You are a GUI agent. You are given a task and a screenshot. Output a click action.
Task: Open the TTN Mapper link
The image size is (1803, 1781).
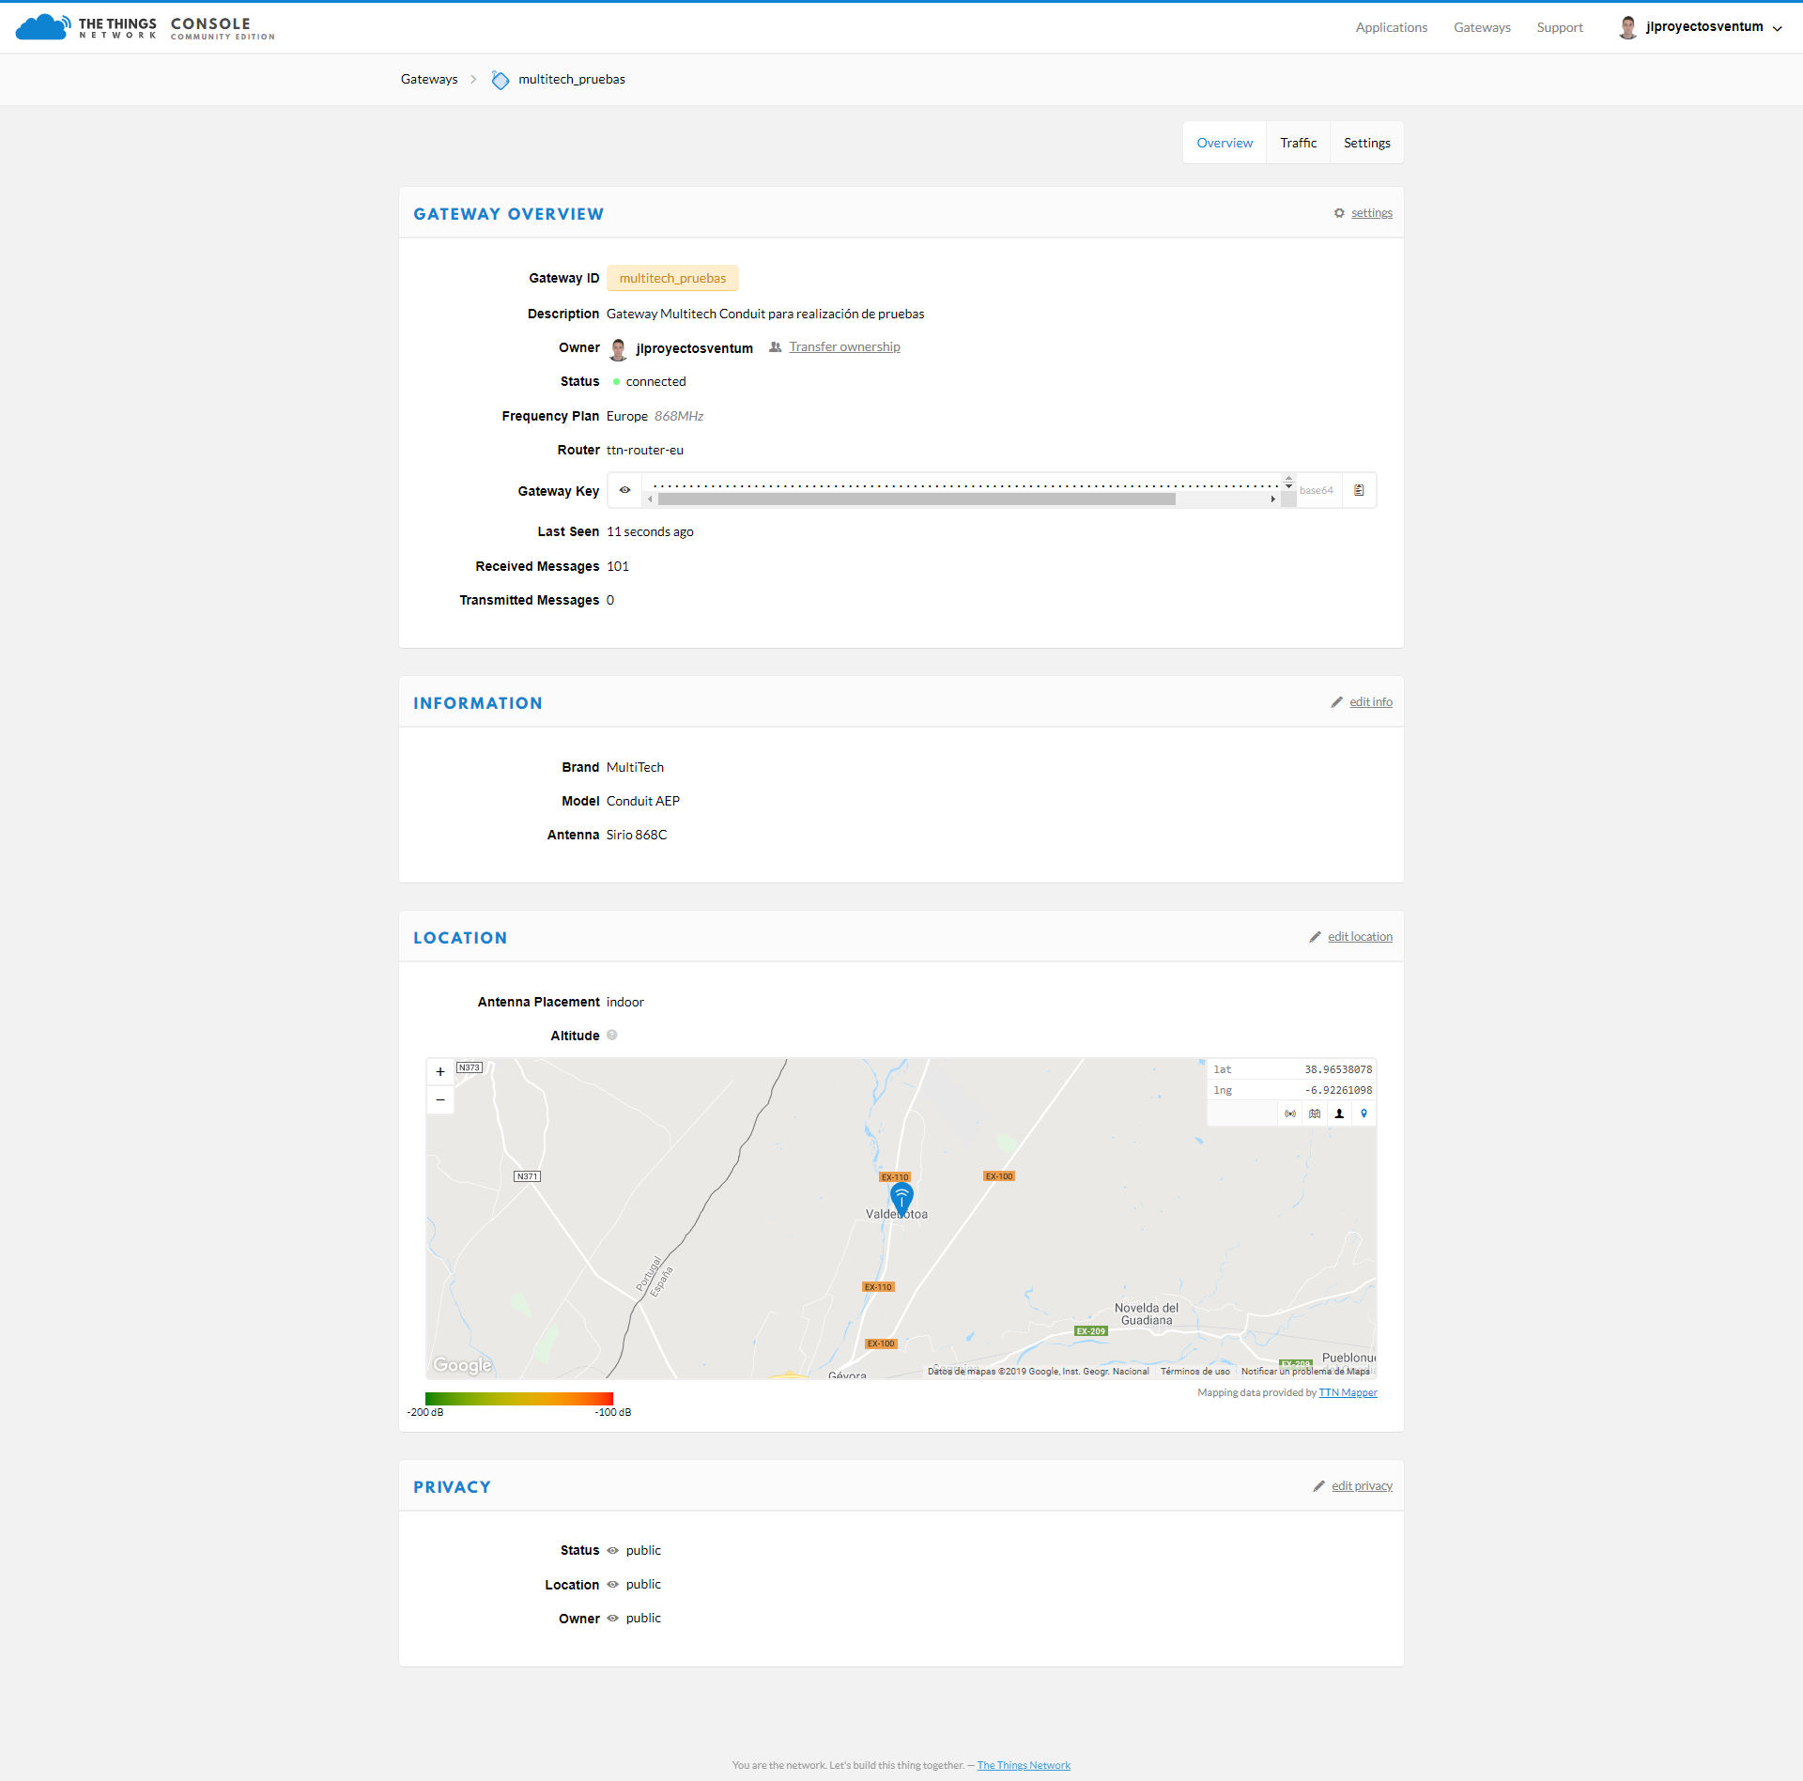1348,1393
